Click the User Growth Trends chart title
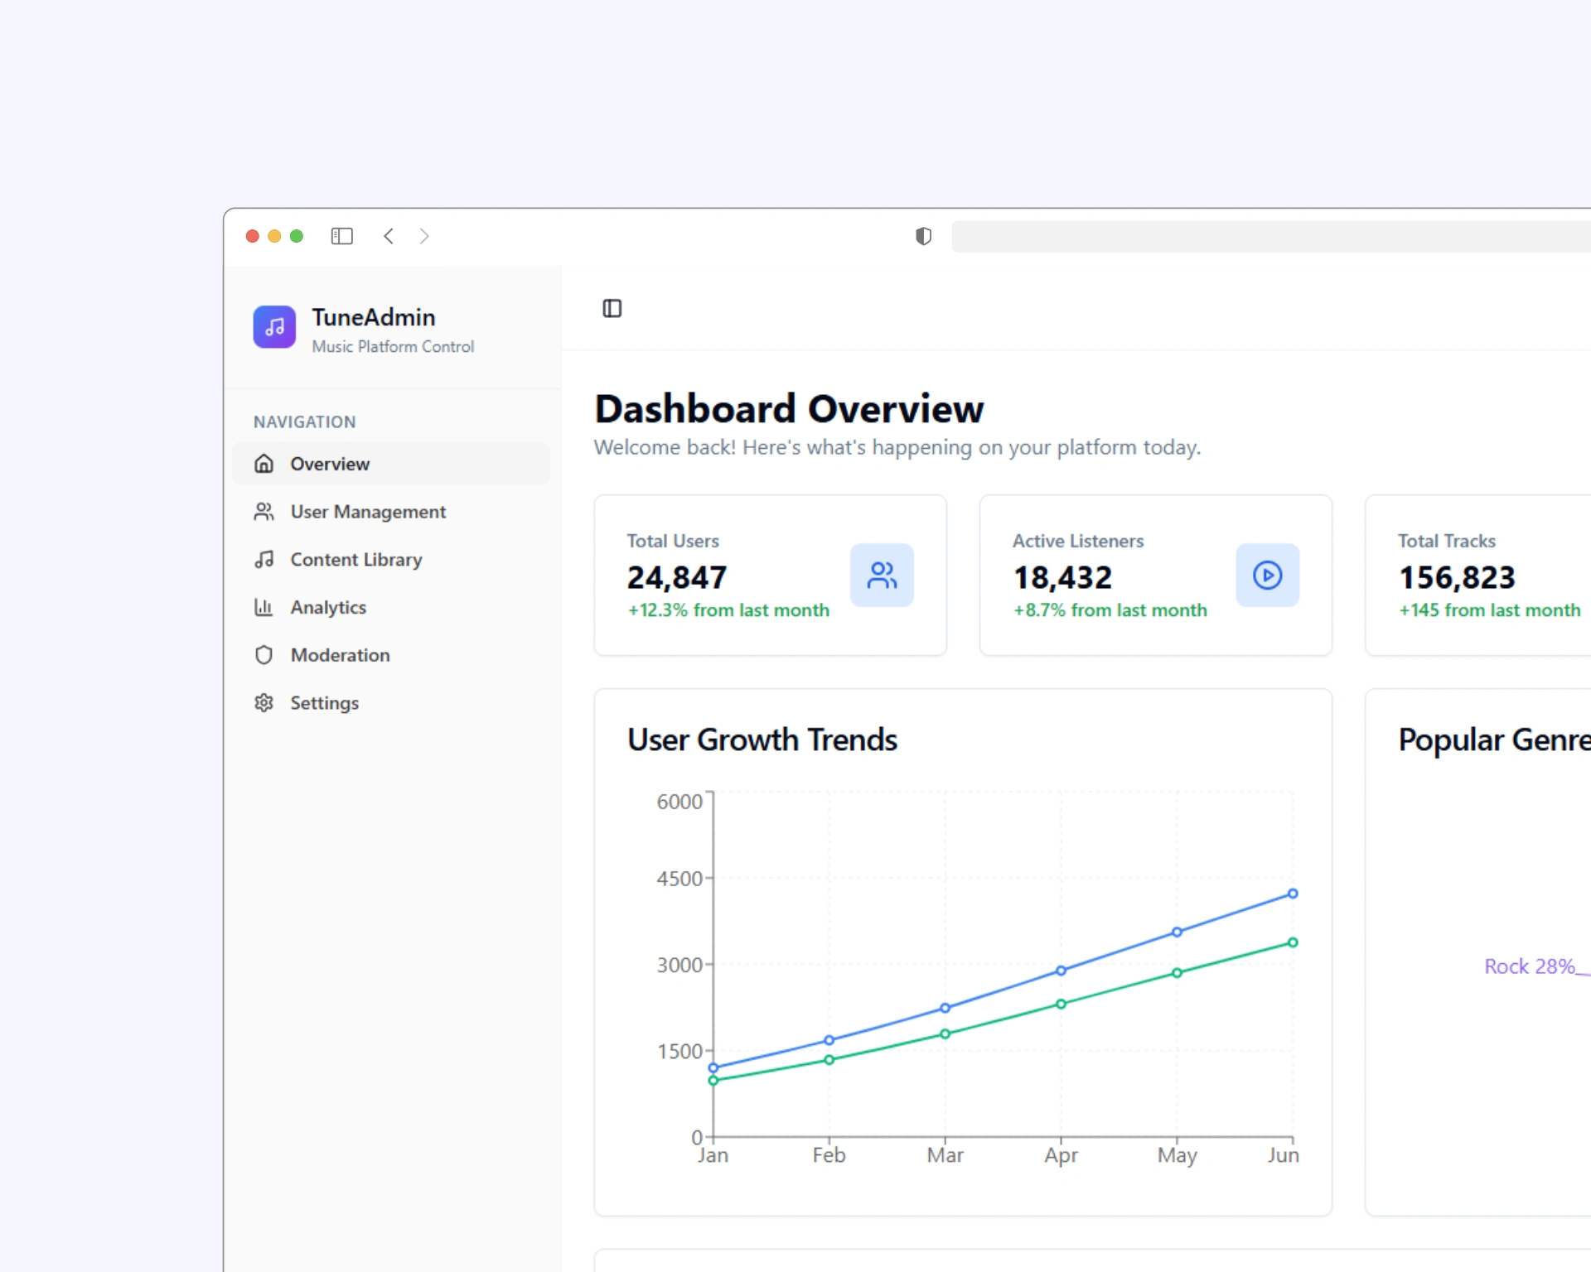This screenshot has height=1272, width=1591. [762, 740]
